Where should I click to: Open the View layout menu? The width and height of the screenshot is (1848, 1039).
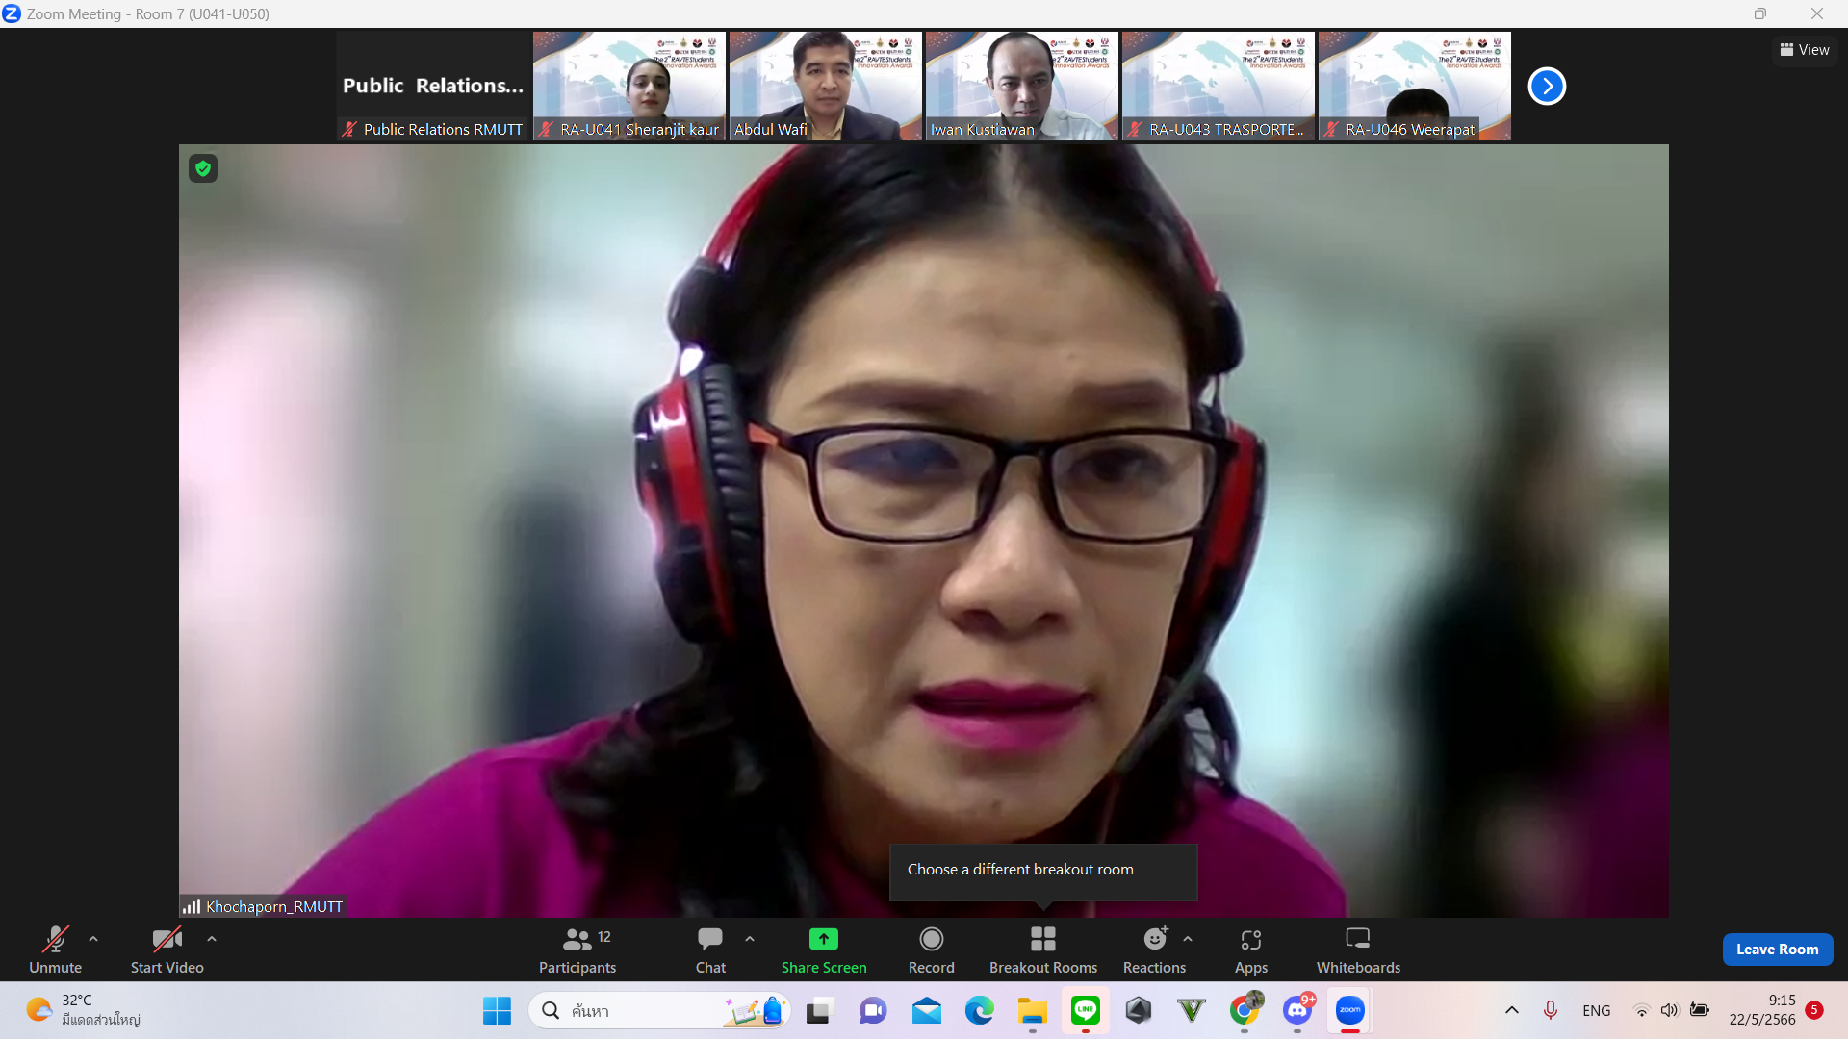[x=1805, y=50]
